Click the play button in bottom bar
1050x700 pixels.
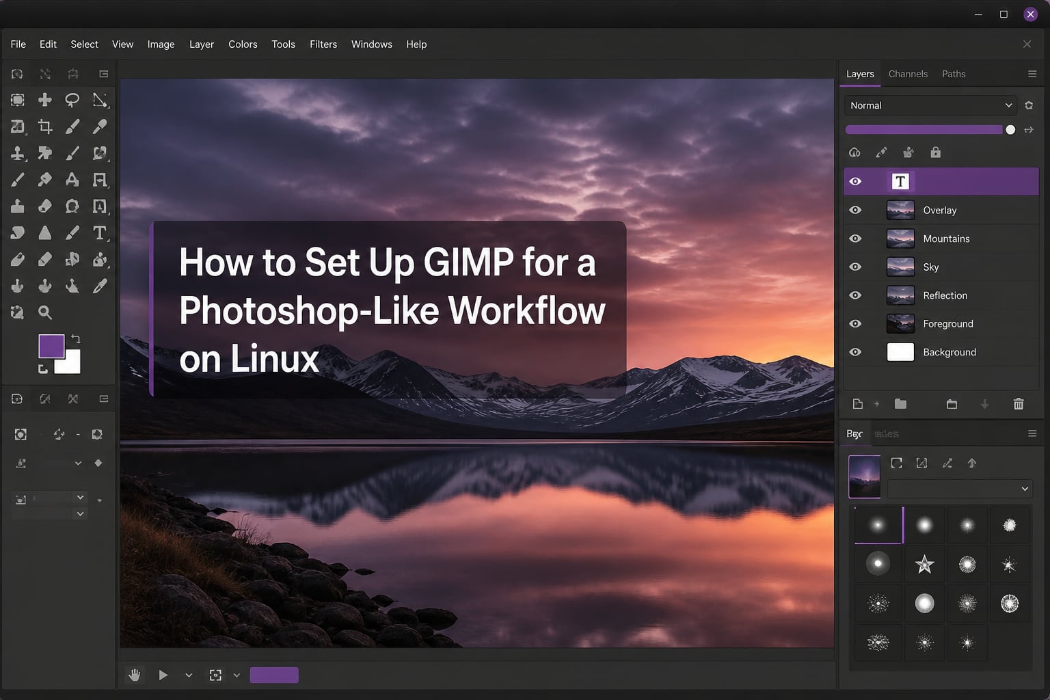pos(163,675)
